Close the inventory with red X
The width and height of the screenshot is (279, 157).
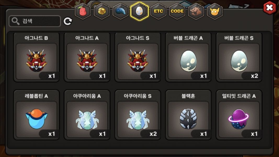270,8
